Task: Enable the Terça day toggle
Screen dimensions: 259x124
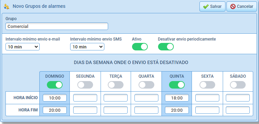Action: tap(116, 85)
